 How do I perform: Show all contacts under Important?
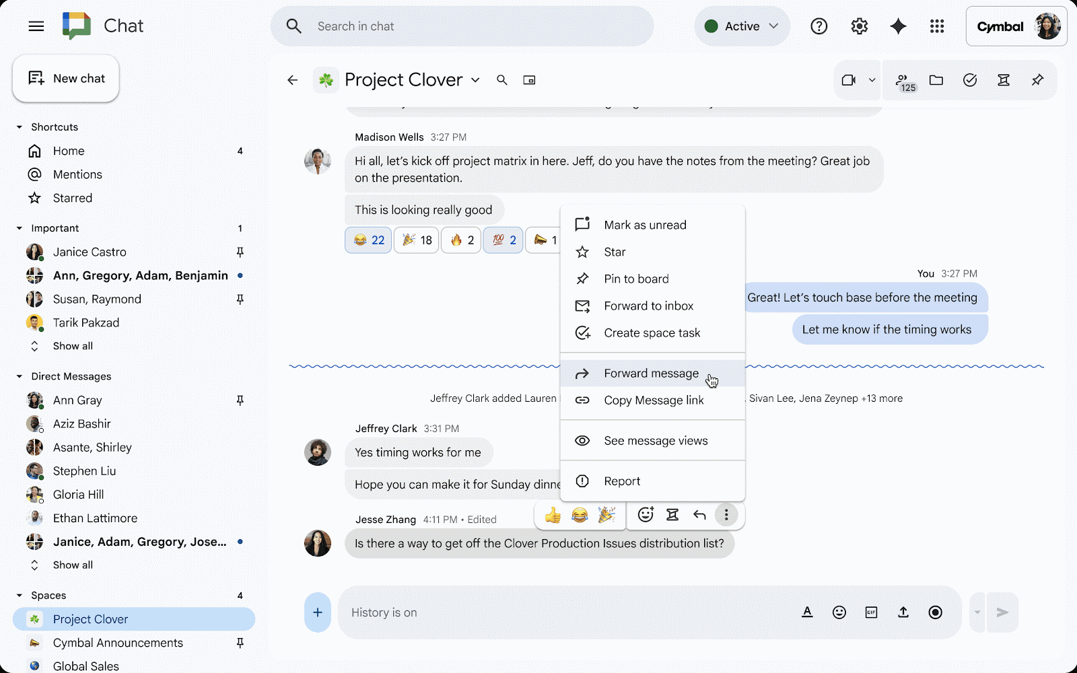click(x=72, y=345)
